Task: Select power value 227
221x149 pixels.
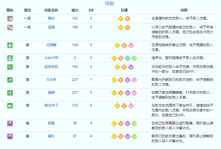Action: (x=75, y=80)
